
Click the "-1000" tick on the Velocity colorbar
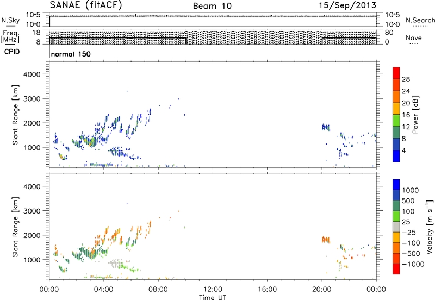point(413,264)
